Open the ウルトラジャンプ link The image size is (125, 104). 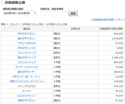(x=27, y=53)
